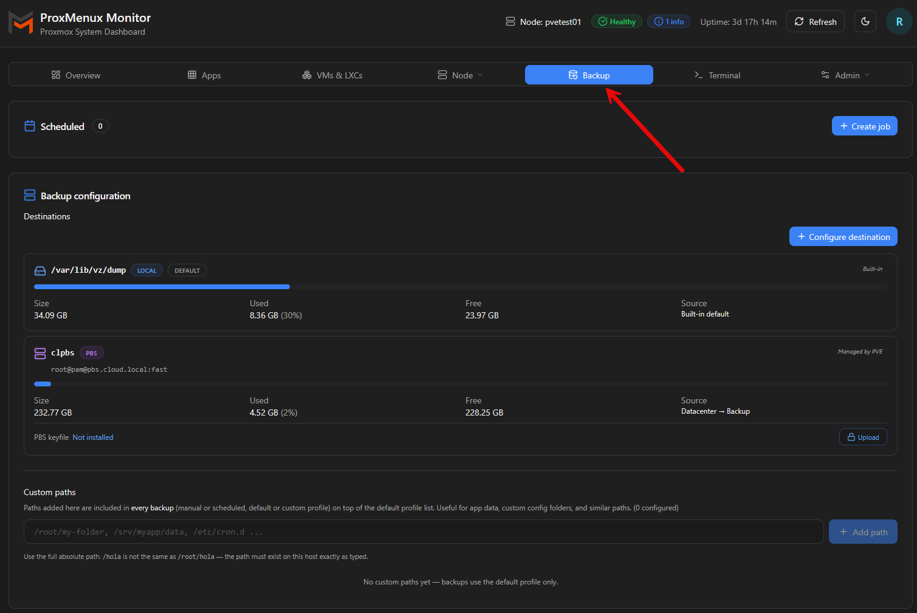Click the 4.52 GB (2%) used value
The image size is (917, 613).
click(x=273, y=413)
